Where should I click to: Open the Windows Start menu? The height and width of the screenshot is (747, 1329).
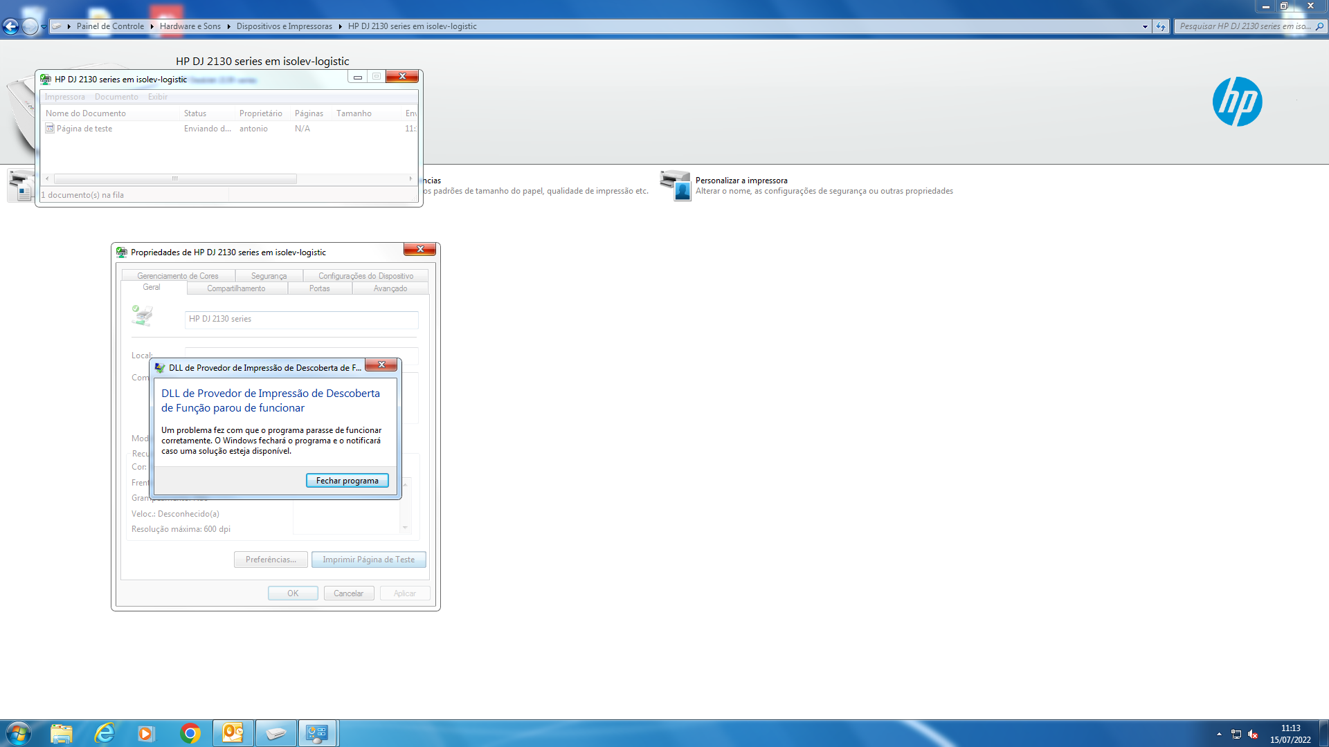[x=19, y=733]
